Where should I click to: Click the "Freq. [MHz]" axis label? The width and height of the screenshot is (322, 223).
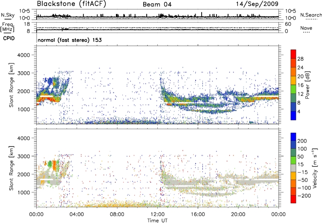[7, 27]
